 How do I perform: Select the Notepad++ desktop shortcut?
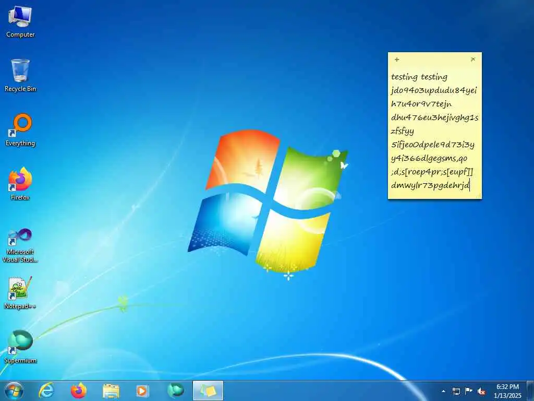[20, 292]
